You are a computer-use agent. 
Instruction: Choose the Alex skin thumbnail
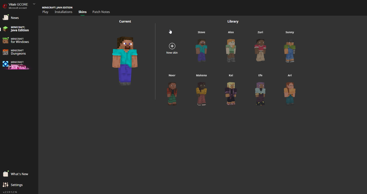(231, 50)
